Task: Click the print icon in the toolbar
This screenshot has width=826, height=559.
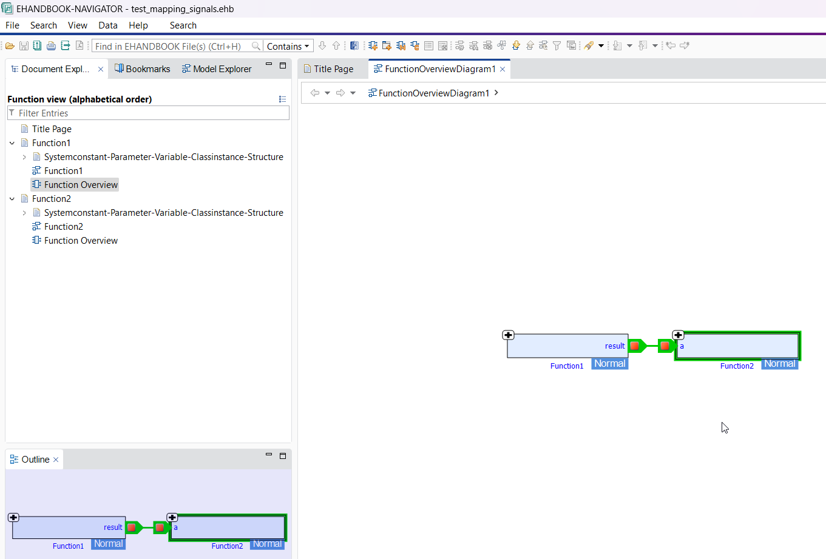Action: pyautogui.click(x=51, y=46)
